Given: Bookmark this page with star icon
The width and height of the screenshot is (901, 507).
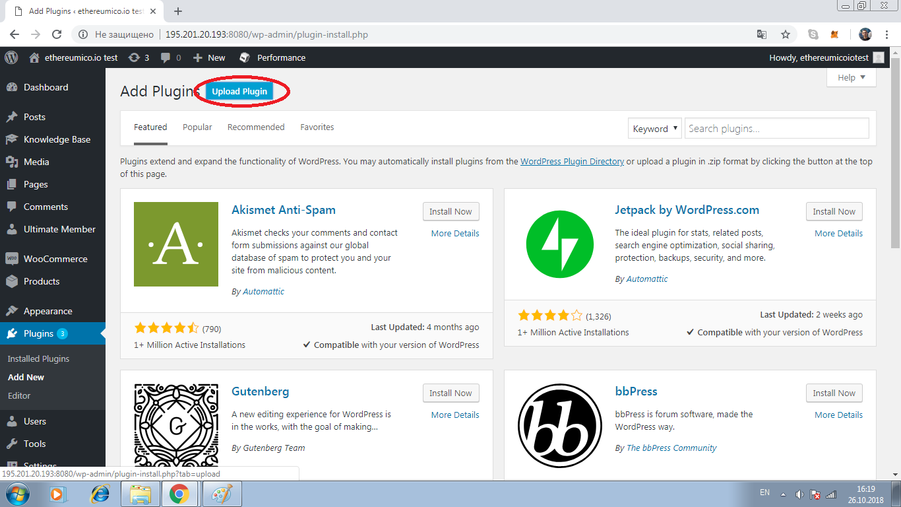Looking at the screenshot, I should point(785,34).
